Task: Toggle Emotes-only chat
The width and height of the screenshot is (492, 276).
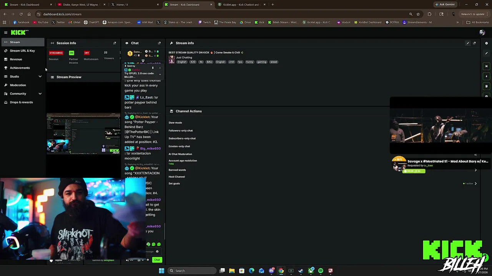Action: pyautogui.click(x=180, y=146)
